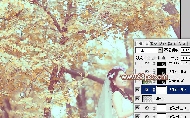Screen dimensions: 190x118
Task: Switch to the 通道 tab
Action: (181, 43)
